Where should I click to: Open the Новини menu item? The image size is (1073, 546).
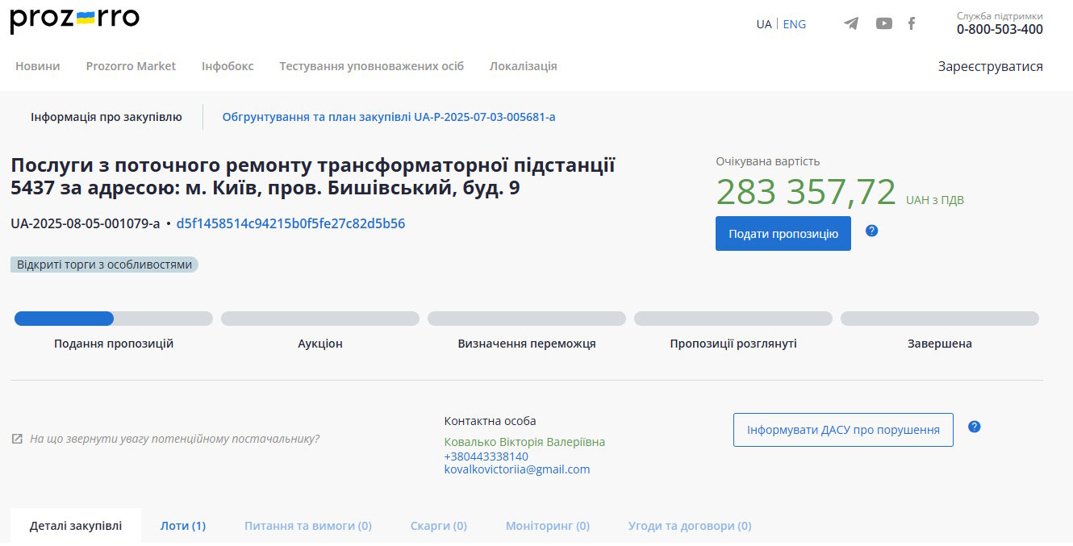38,66
